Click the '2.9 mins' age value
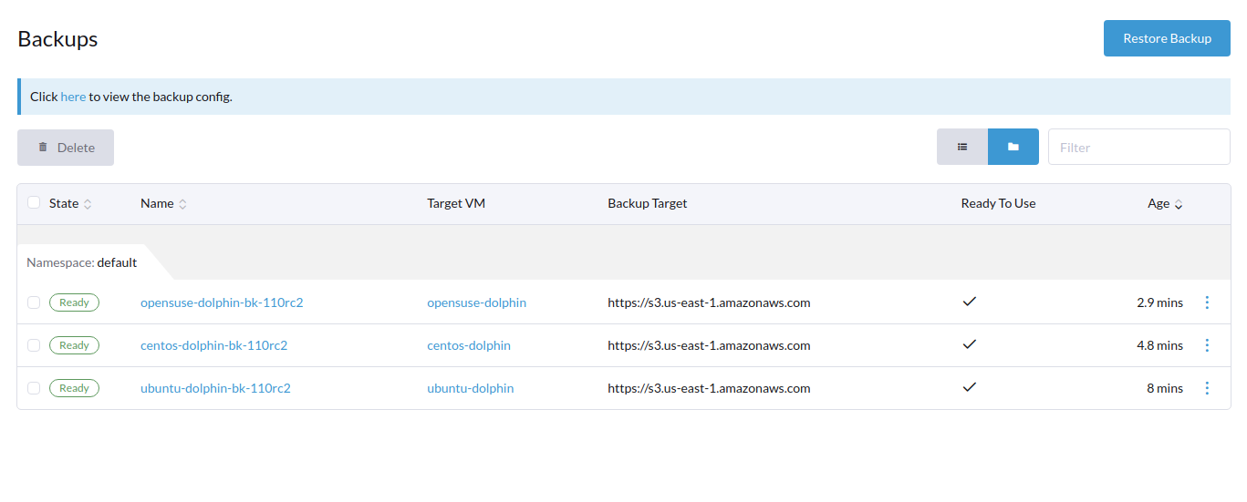This screenshot has height=502, width=1247. [1159, 302]
